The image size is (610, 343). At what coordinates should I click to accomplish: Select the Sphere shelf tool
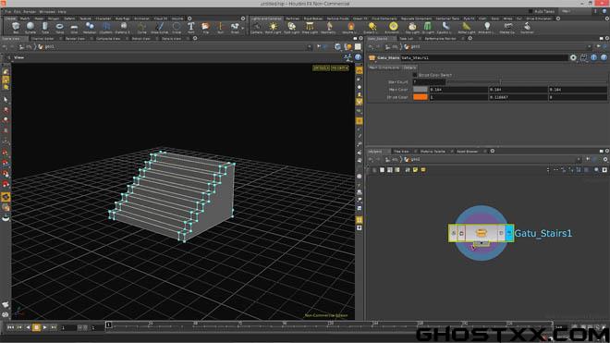coord(30,27)
